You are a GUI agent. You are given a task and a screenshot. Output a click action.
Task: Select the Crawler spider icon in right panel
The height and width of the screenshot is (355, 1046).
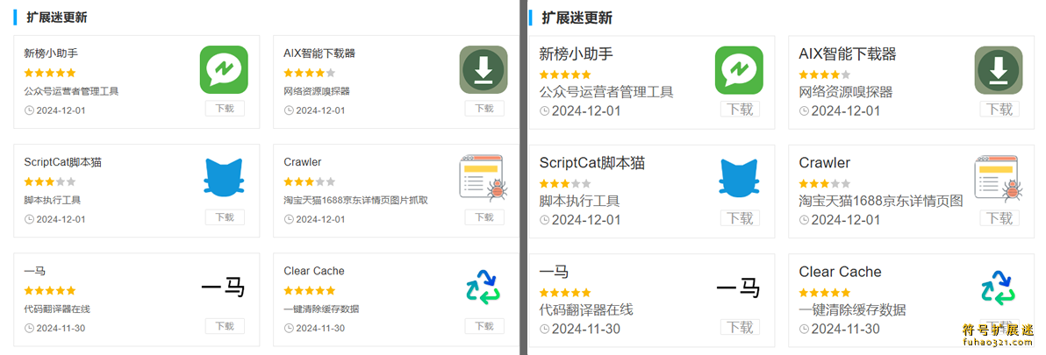(x=998, y=177)
